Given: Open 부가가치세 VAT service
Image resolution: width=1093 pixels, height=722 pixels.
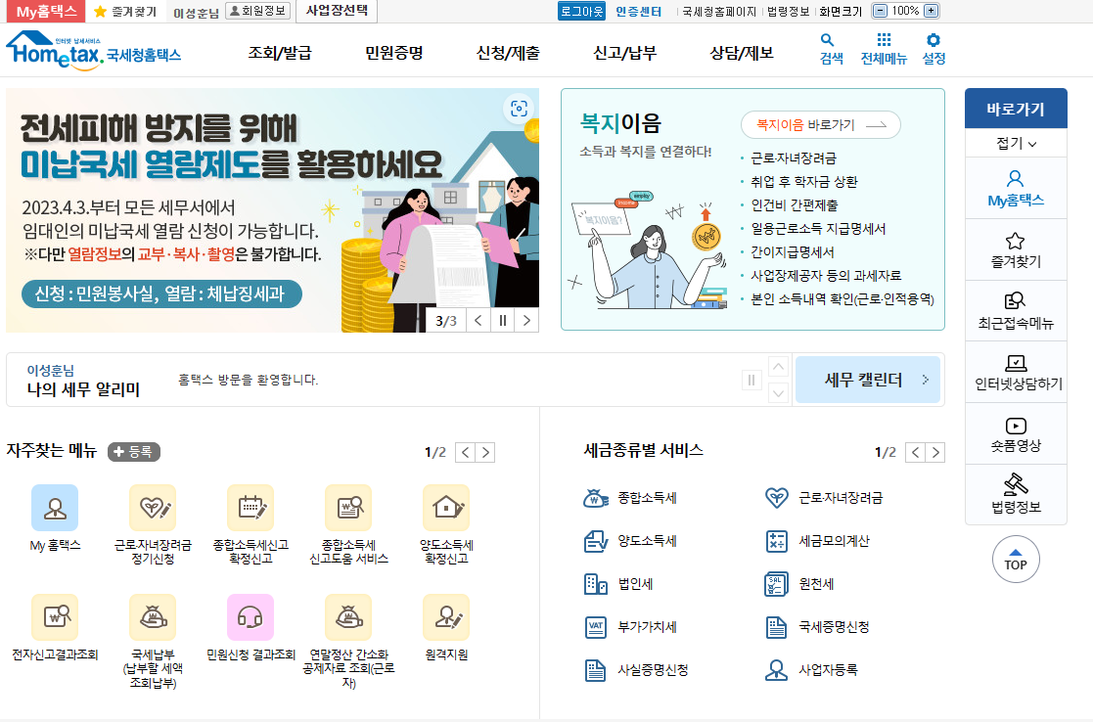Looking at the screenshot, I should pos(630,627).
